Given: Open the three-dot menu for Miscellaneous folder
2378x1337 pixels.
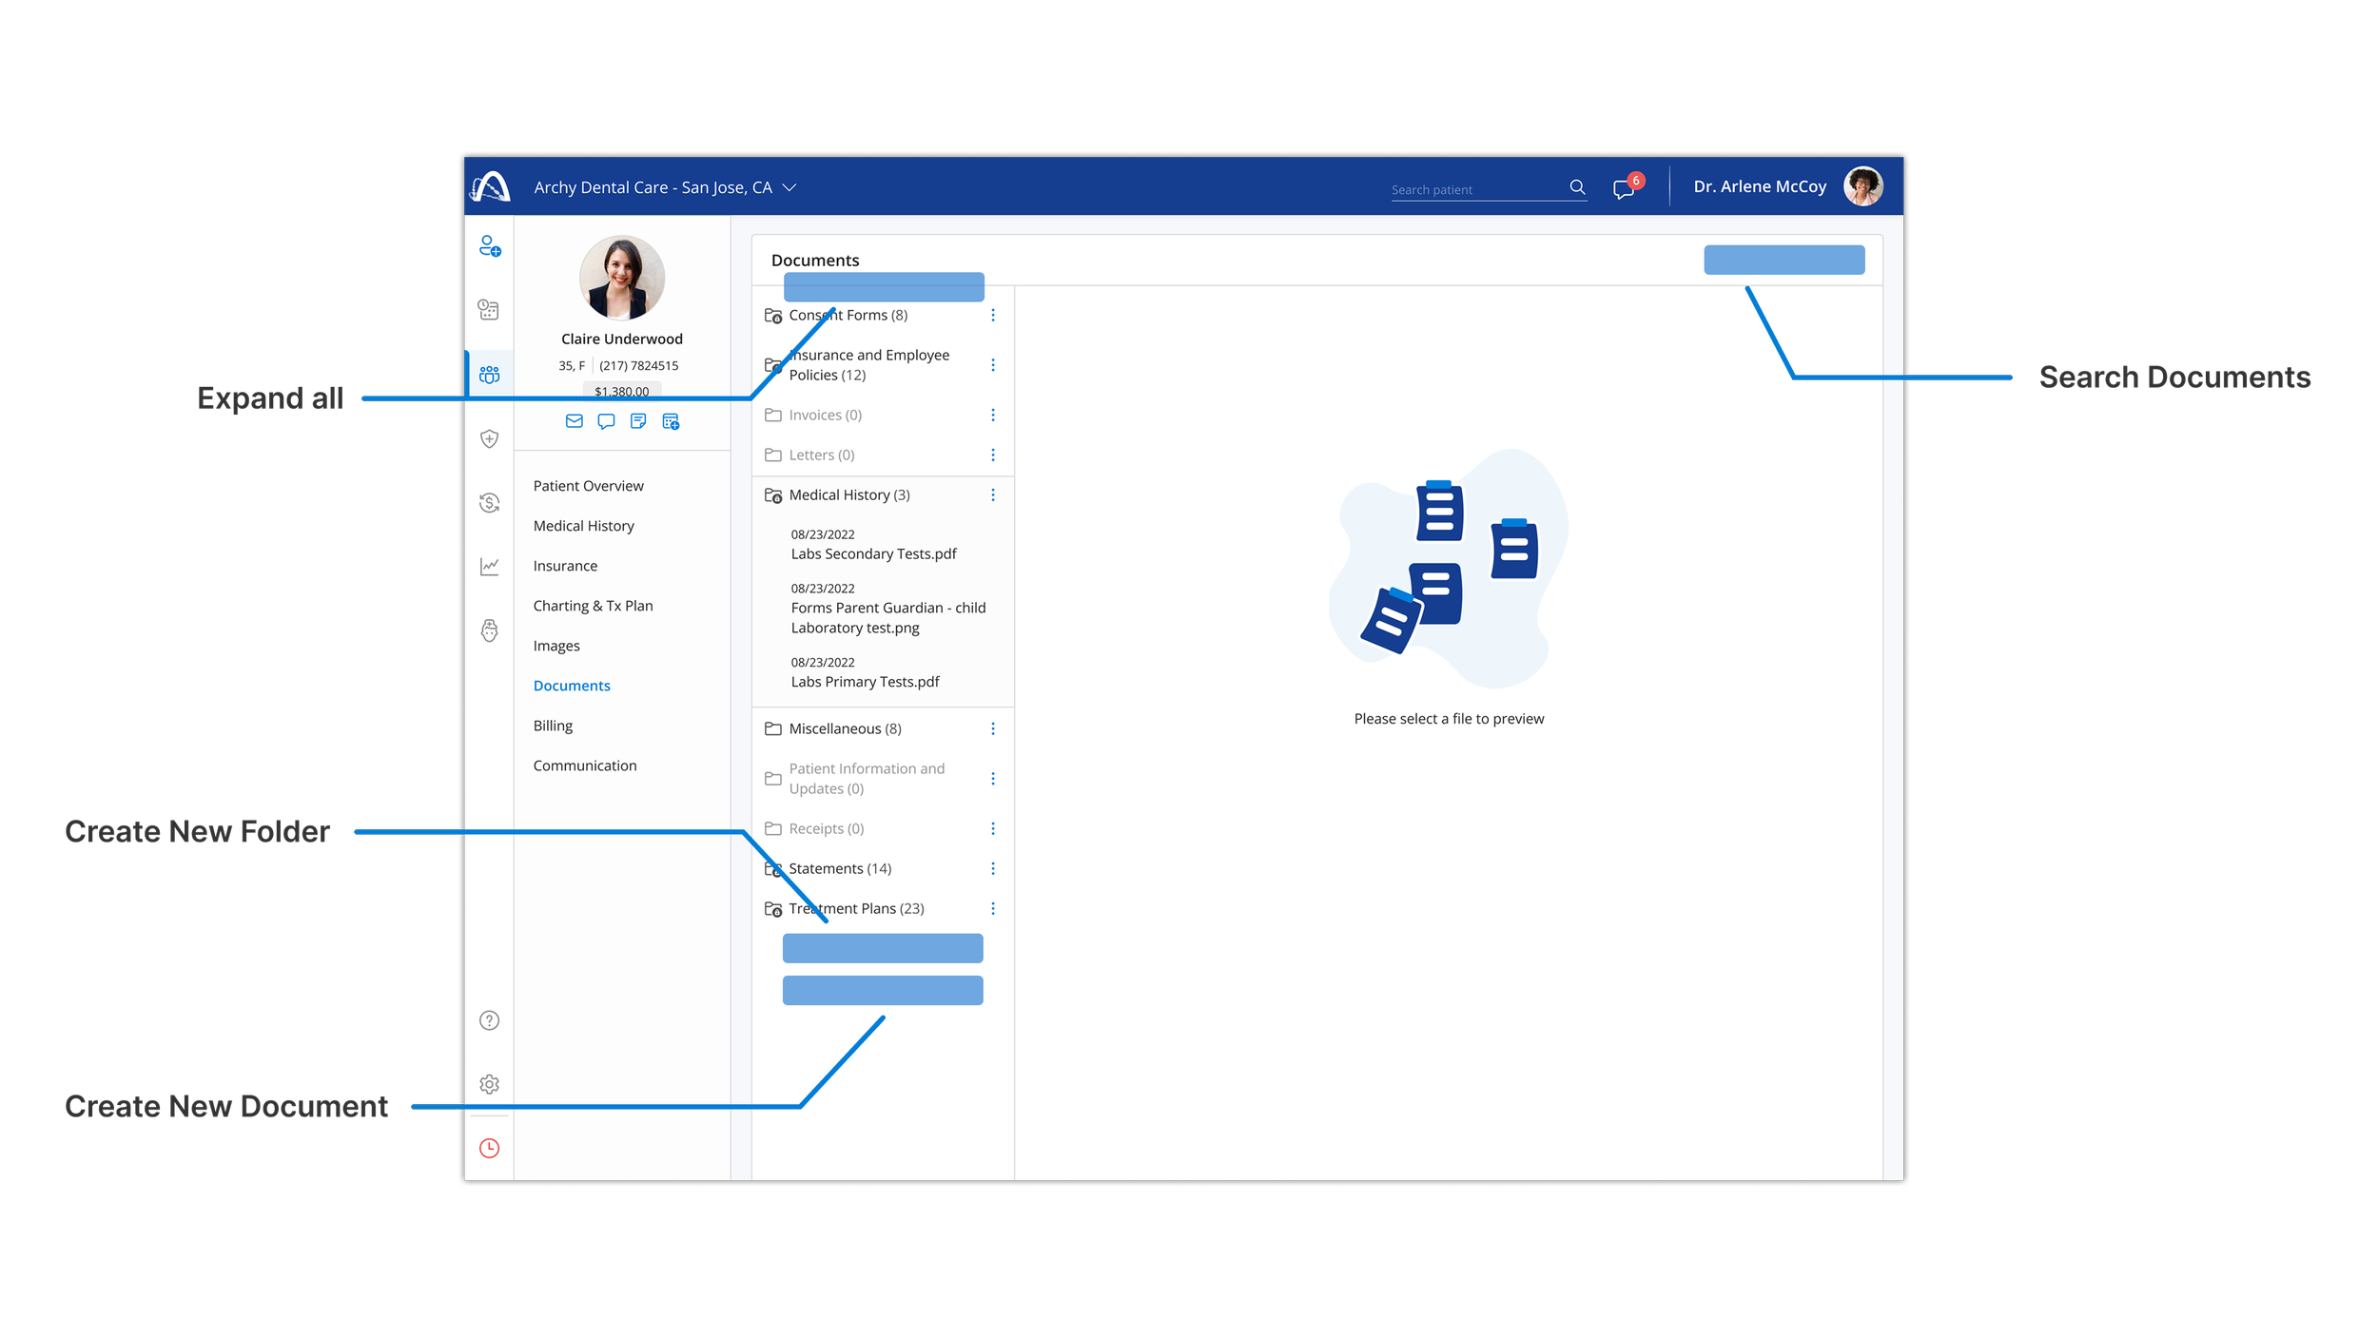Looking at the screenshot, I should pyautogui.click(x=992, y=728).
